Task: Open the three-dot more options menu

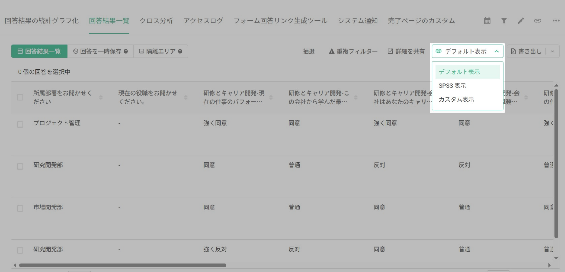Action: pos(556,21)
